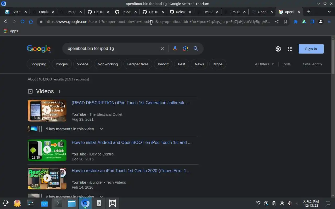This screenshot has height=209, width=335.
Task: Click the show desktop button at taskbar end
Action: tap(328, 203)
